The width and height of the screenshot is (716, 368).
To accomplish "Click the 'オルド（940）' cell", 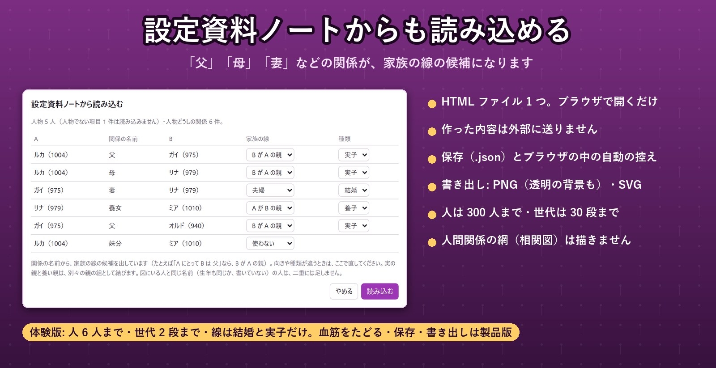I will pyautogui.click(x=187, y=226).
